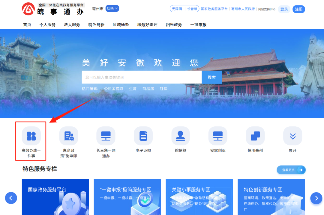Open the 阳光政务 section
The image size is (324, 215).
[173, 25]
